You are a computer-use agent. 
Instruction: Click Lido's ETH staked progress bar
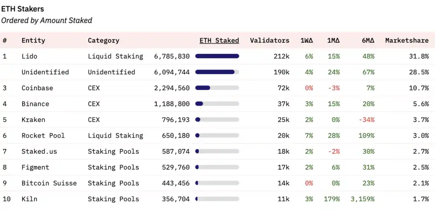coord(217,56)
